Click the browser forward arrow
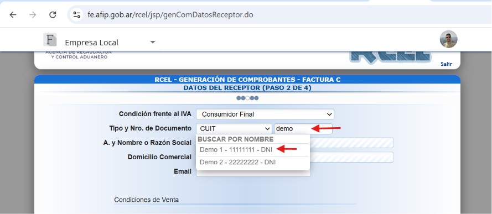The width and height of the screenshot is (492, 214). click(x=33, y=15)
